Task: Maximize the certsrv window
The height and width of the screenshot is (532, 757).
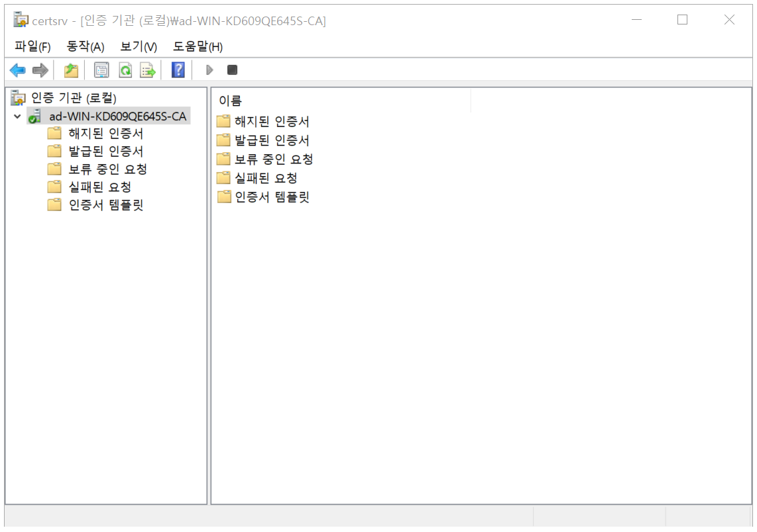Action: click(682, 20)
